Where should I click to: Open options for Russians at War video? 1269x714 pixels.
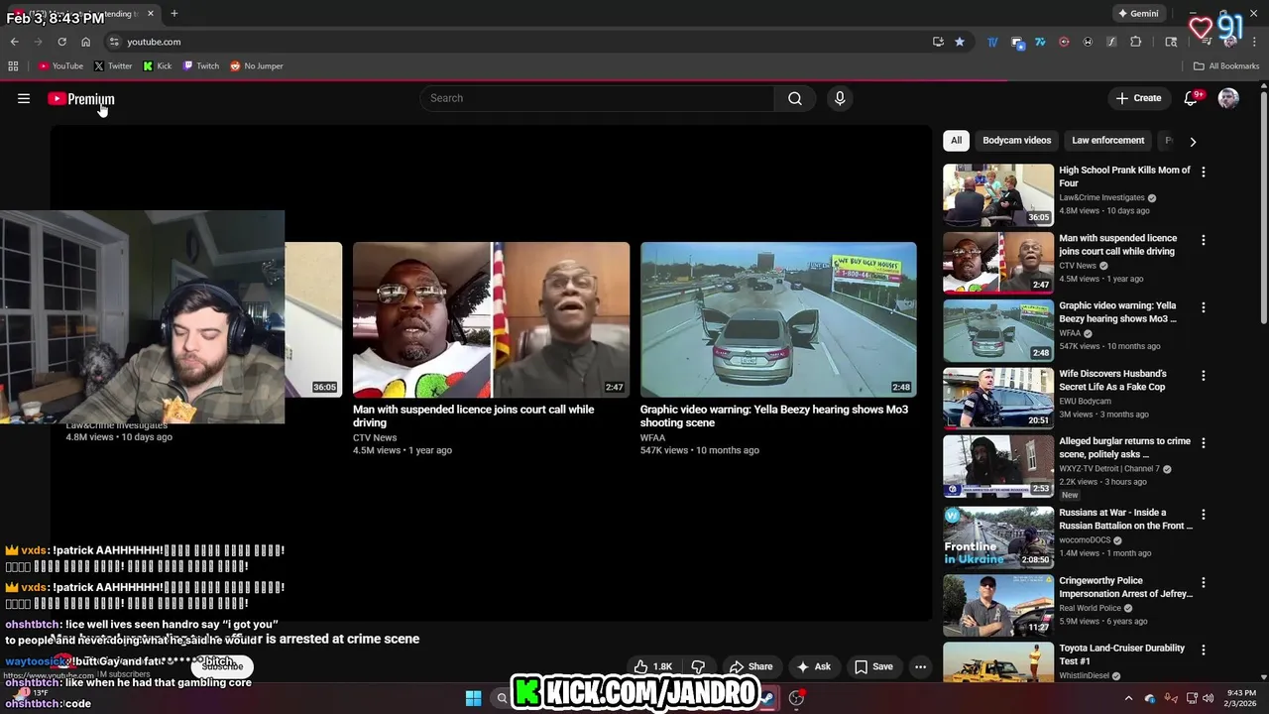click(1204, 515)
